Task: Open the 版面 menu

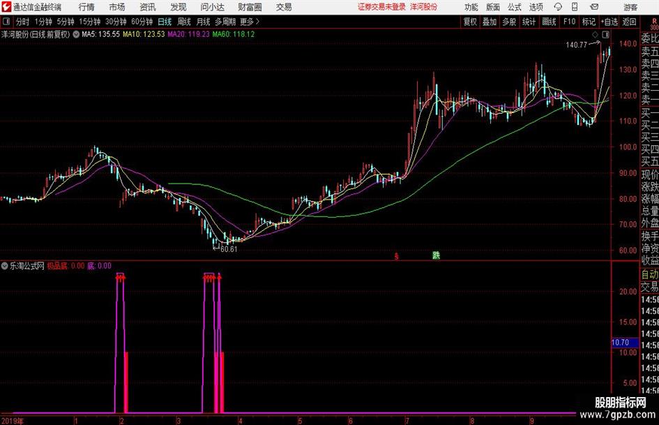Action: 492,7
